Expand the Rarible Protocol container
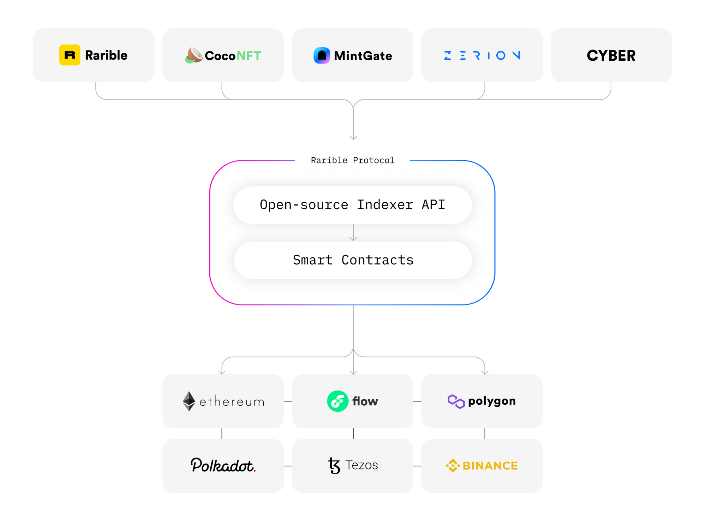 (352, 160)
